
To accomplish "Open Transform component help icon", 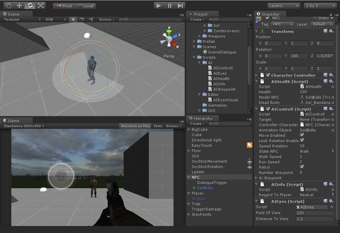I will coord(325,31).
